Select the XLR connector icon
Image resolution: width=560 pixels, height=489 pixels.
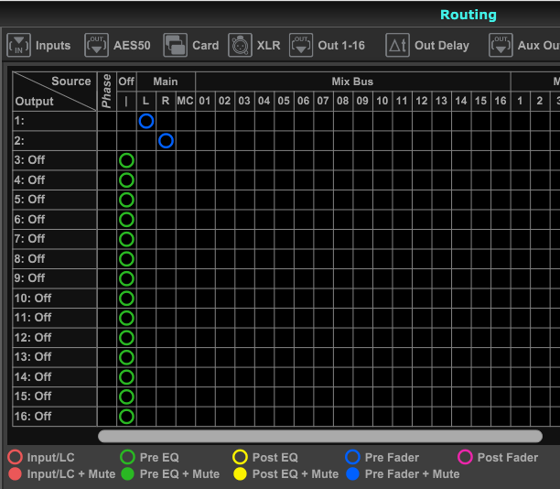240,46
